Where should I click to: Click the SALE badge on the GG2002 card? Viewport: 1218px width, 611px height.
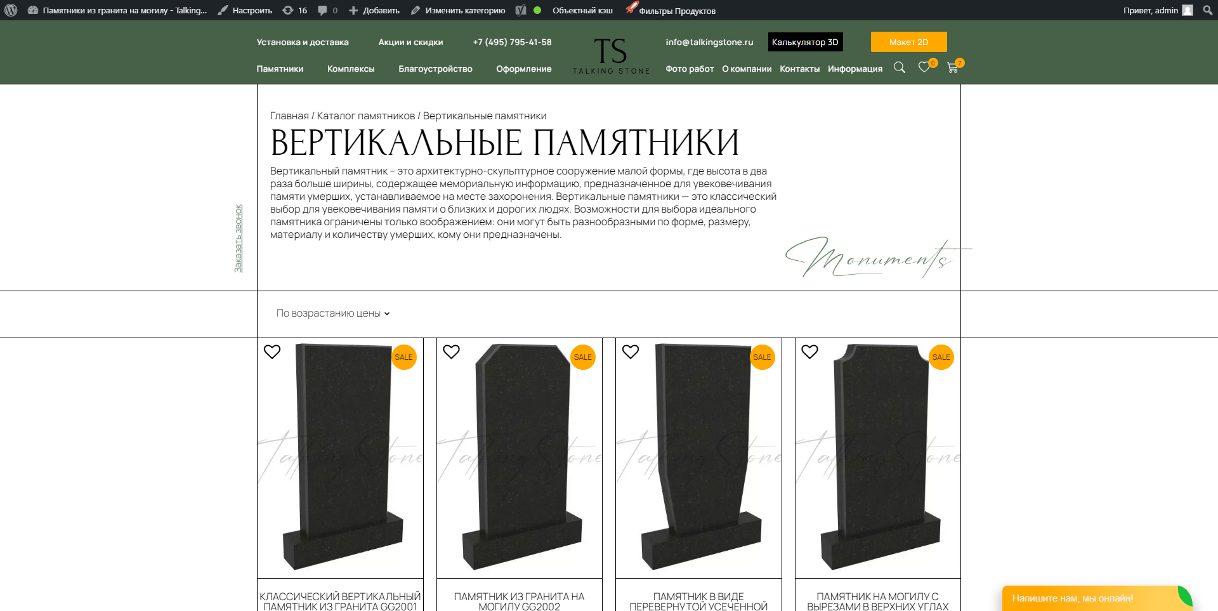click(583, 357)
